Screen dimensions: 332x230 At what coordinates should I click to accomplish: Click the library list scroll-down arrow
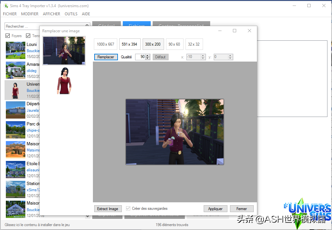pyautogui.click(x=87, y=217)
